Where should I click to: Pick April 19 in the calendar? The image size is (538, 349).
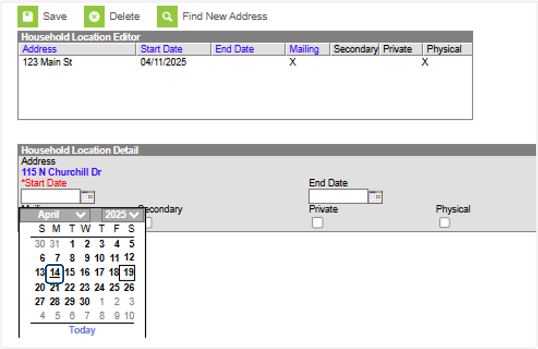[128, 272]
